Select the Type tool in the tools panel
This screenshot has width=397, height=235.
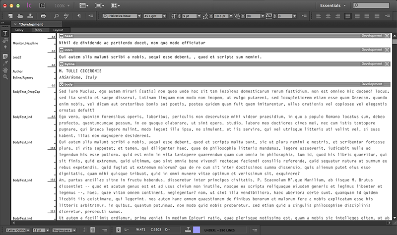(5, 33)
